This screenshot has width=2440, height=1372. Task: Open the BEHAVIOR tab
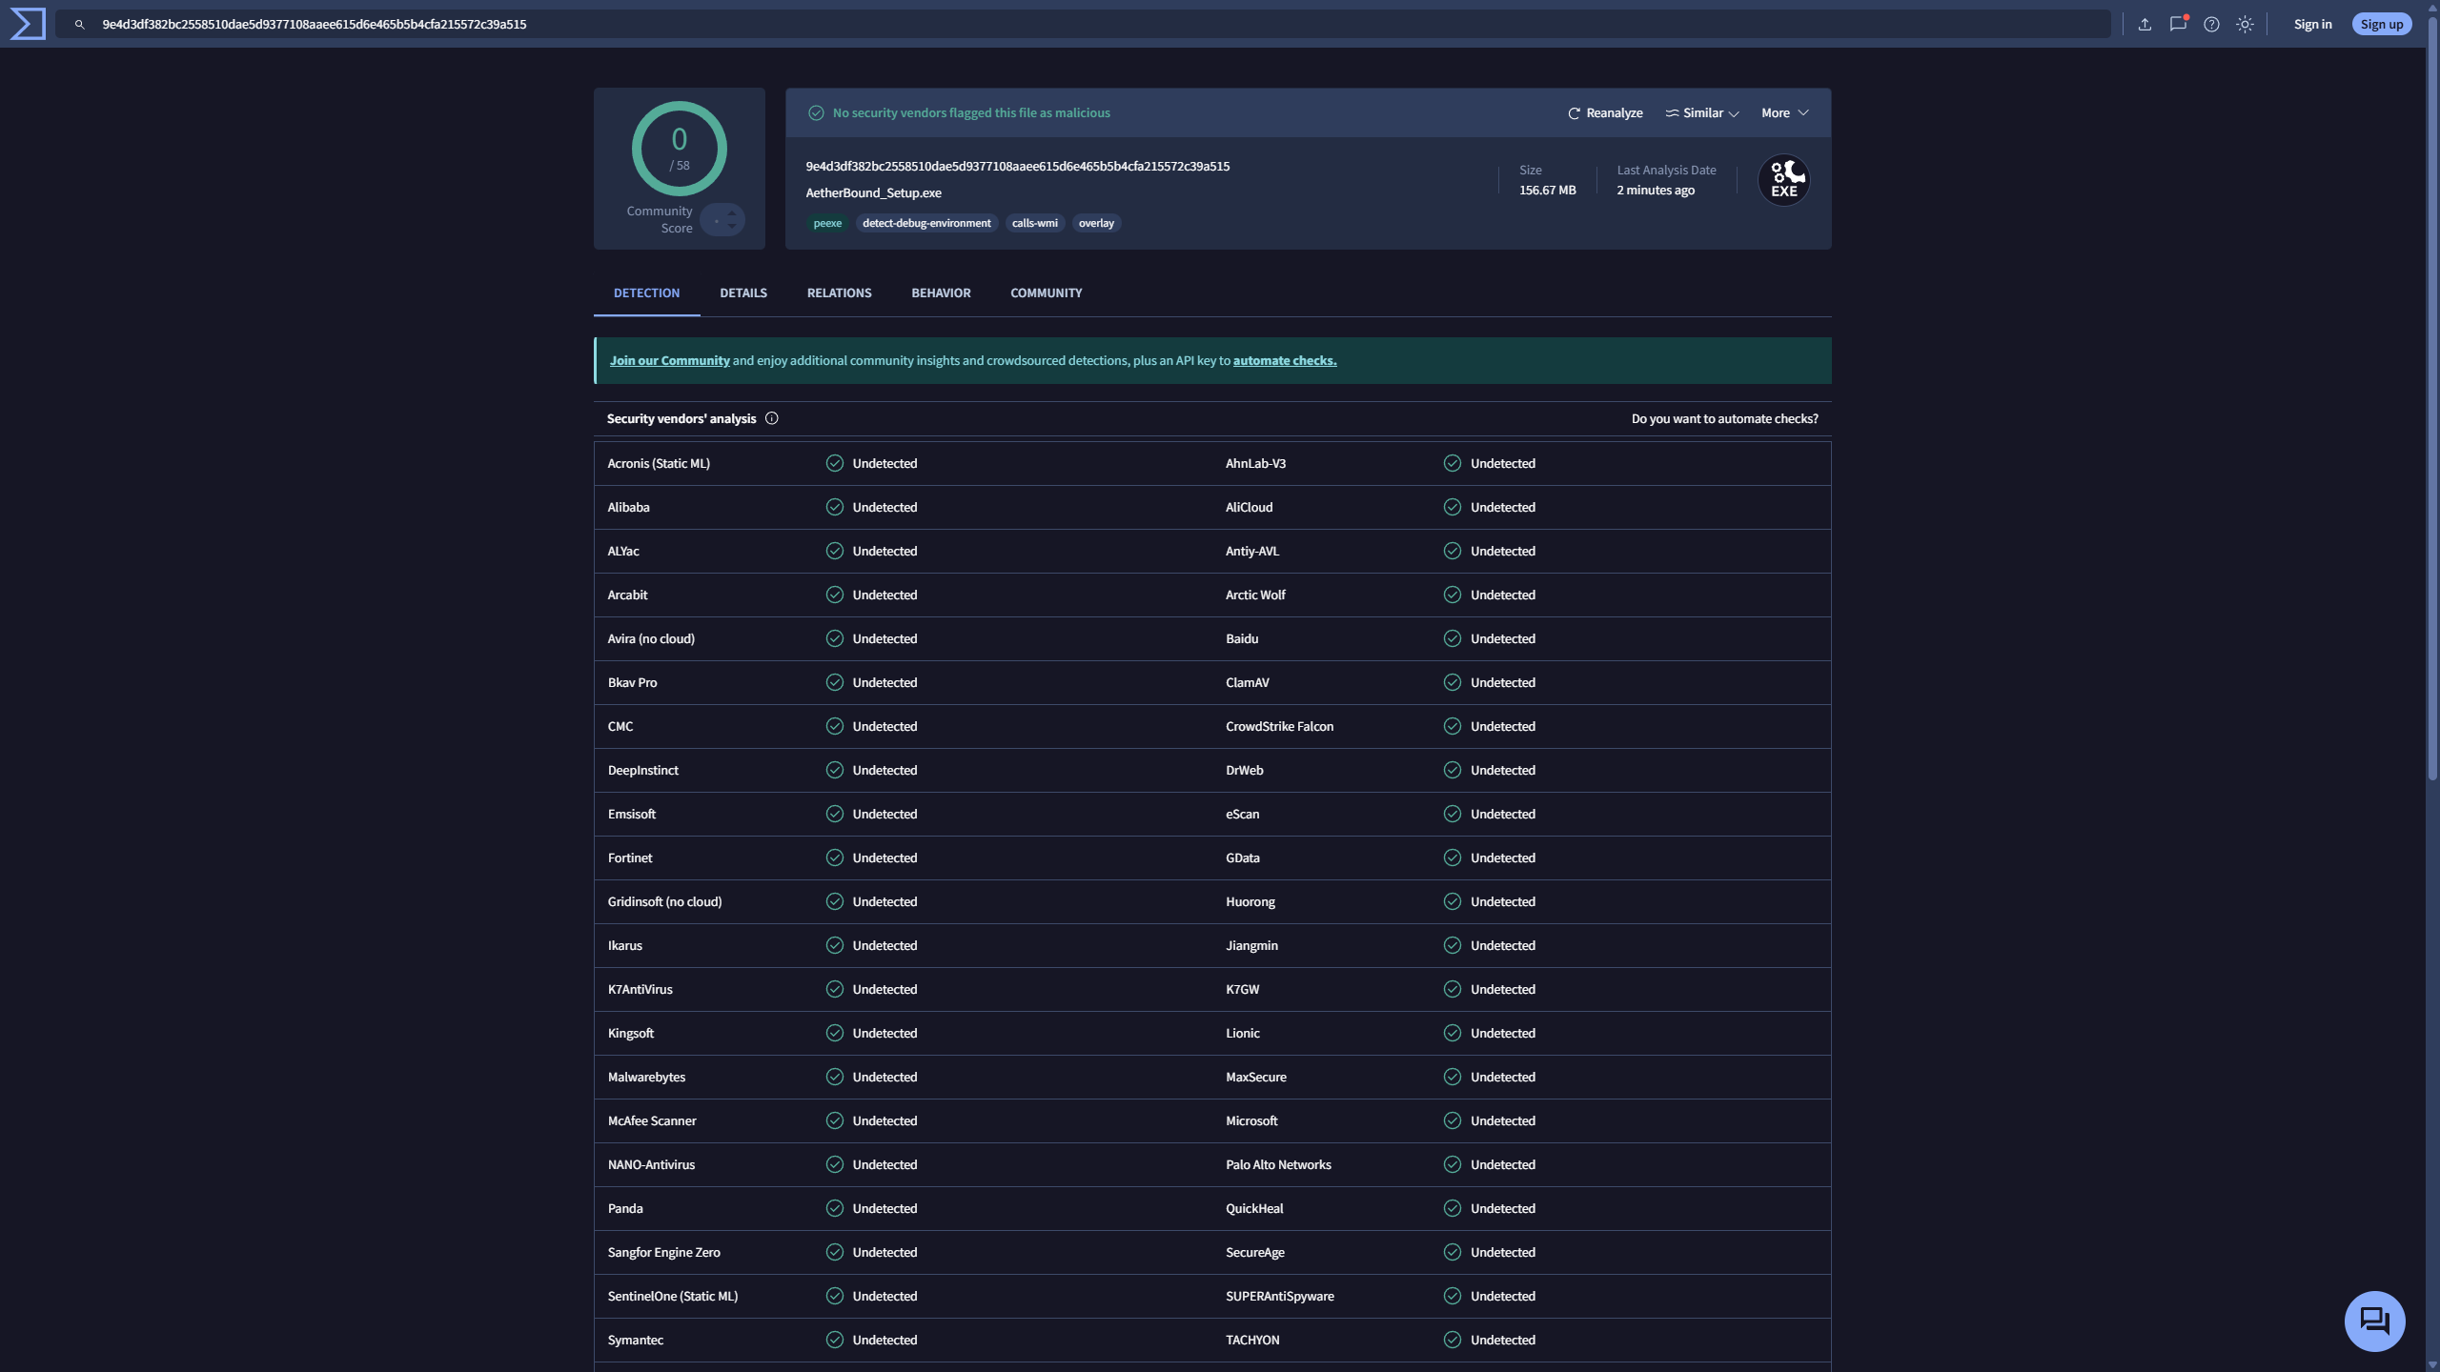coord(940,293)
